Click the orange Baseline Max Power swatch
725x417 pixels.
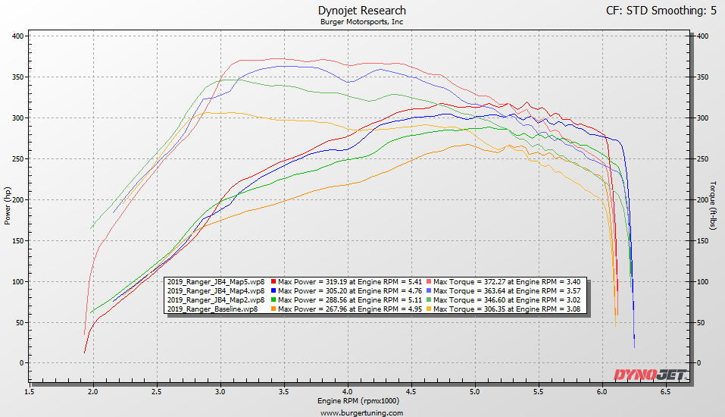coord(273,309)
